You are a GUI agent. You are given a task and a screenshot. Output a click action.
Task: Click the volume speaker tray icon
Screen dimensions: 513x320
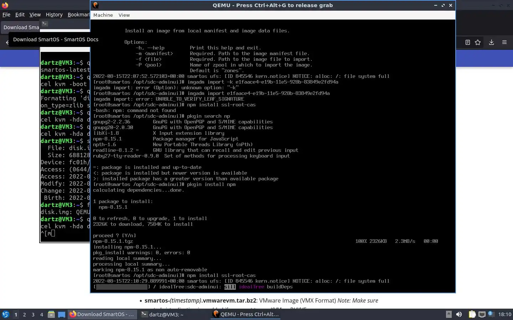point(459,314)
